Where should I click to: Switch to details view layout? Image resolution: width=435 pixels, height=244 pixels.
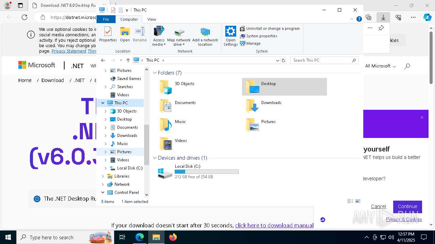(x=350, y=201)
